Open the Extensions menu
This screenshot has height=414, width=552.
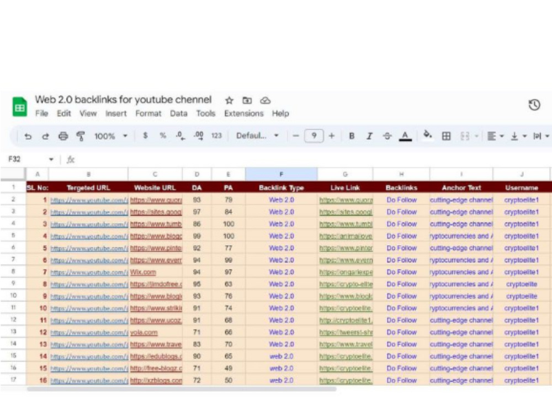pos(243,113)
